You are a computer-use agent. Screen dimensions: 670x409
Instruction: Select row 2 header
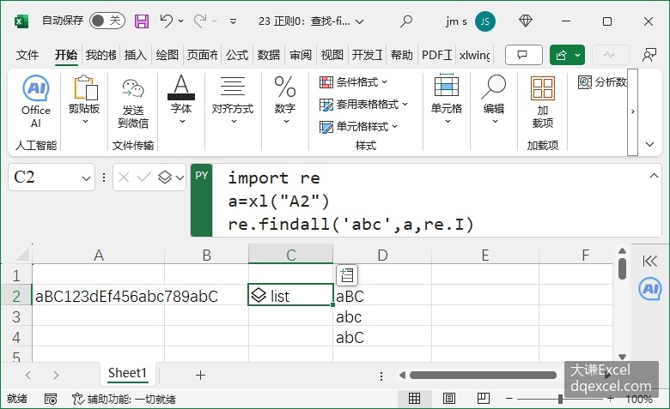16,296
